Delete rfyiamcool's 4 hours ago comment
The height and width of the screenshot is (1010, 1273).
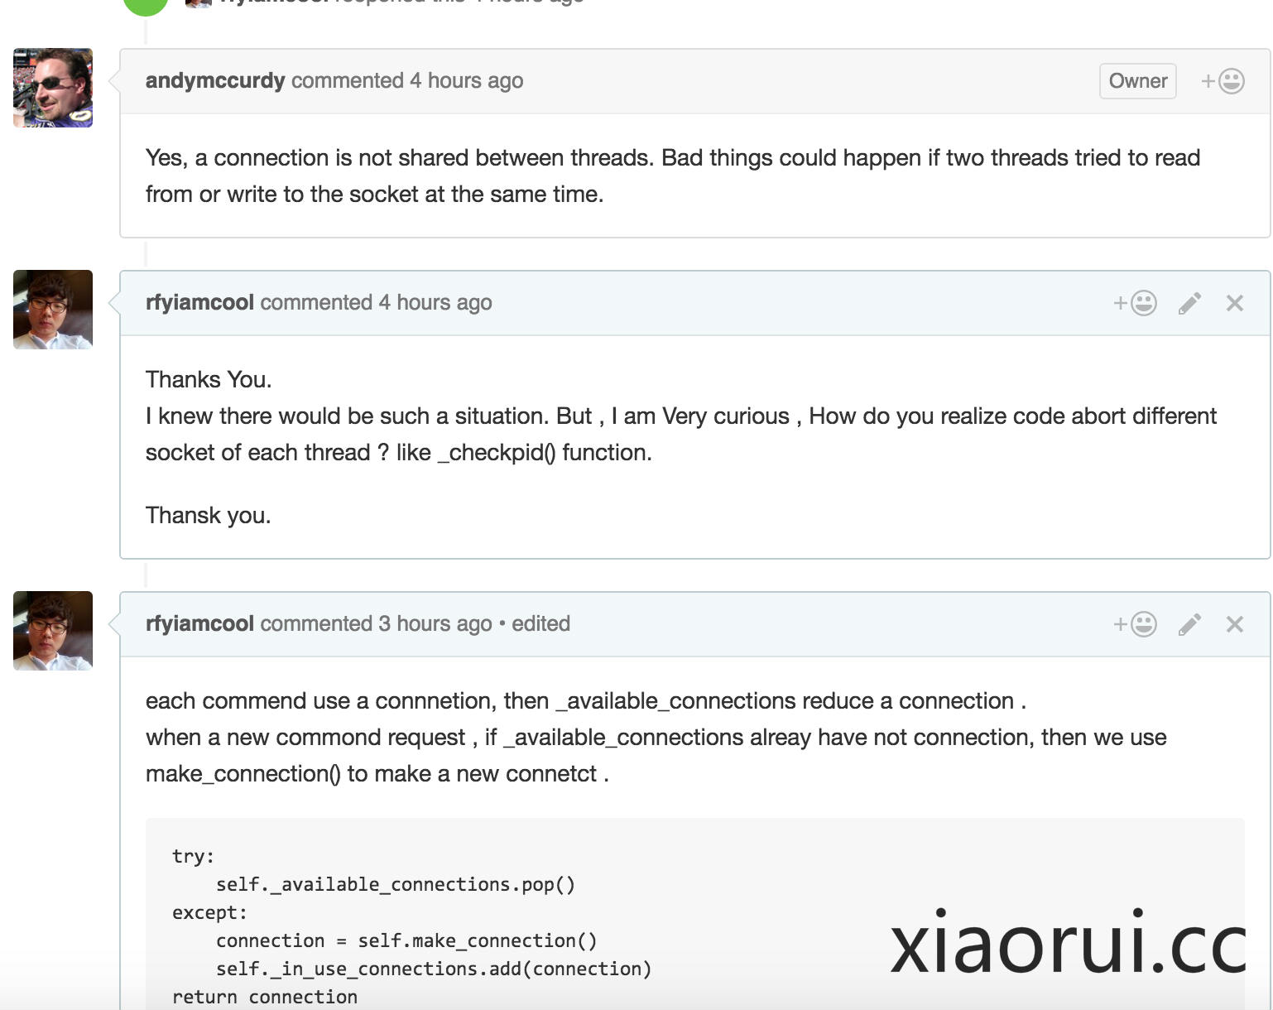1234,303
